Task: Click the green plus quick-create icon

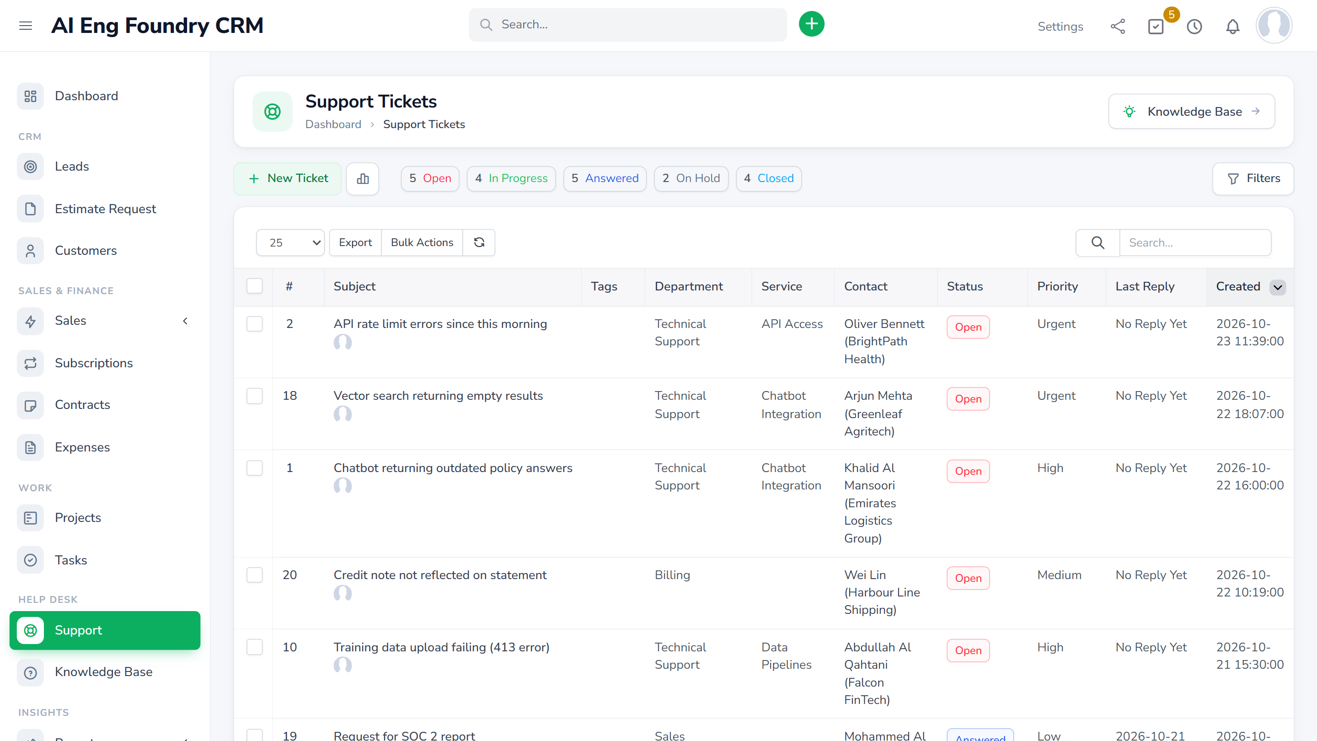Action: 811,24
